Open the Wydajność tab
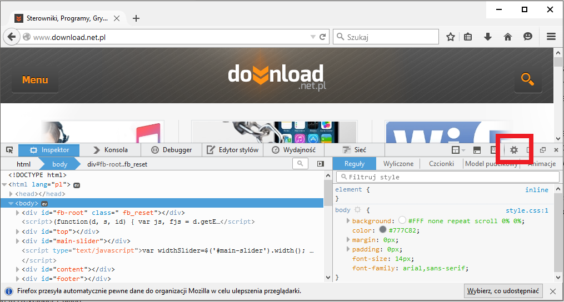Screen dimensions: 564x302 (x=294, y=150)
